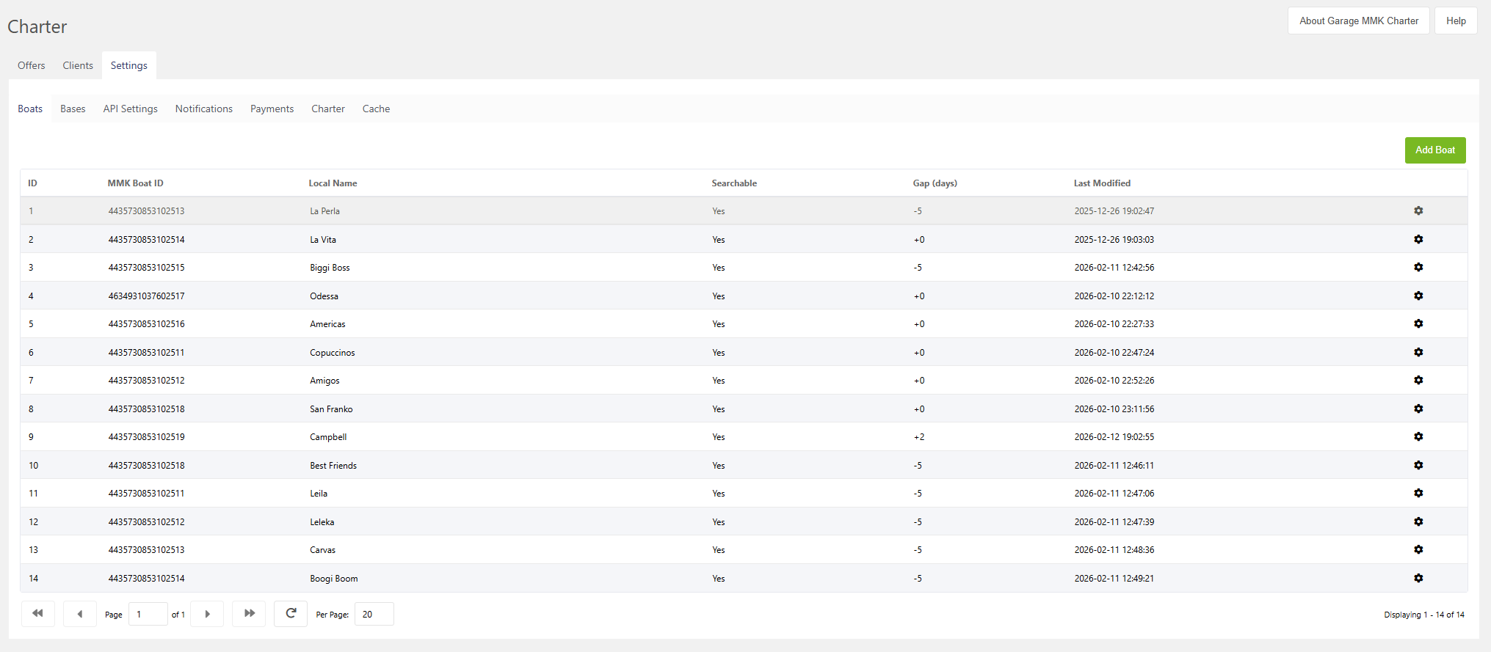
Task: Select the Boats sub-tab
Action: pos(30,109)
